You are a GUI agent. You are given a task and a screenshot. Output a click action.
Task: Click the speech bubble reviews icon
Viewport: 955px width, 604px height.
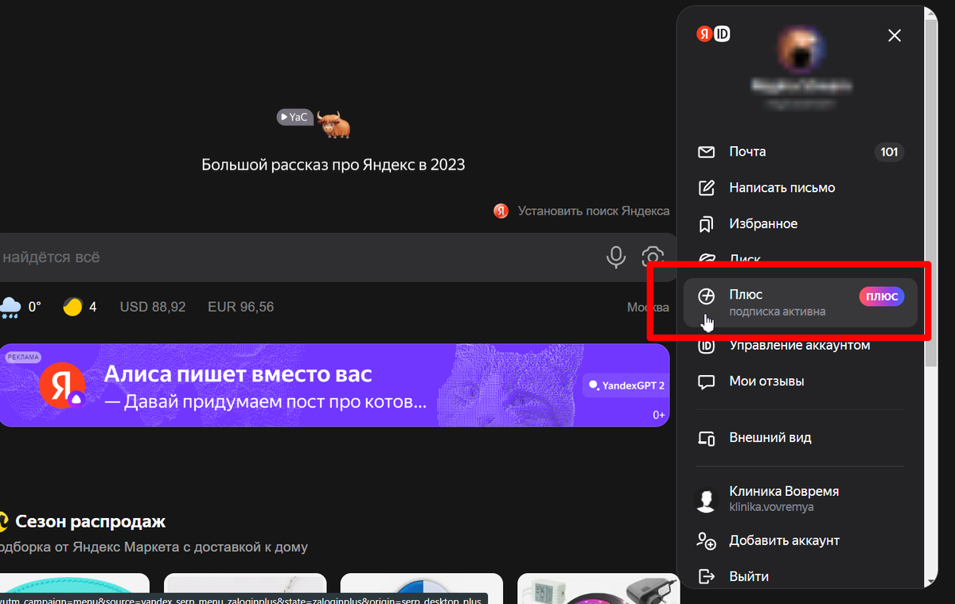(706, 382)
